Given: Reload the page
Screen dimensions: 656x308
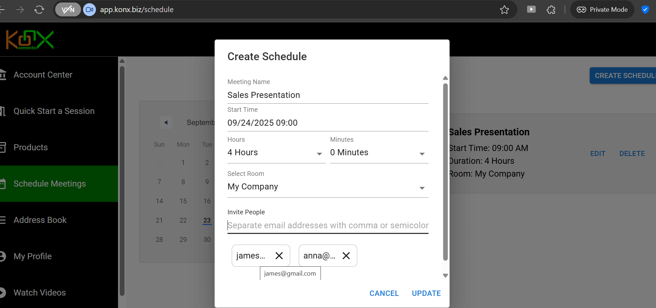Looking at the screenshot, I should pyautogui.click(x=39, y=10).
